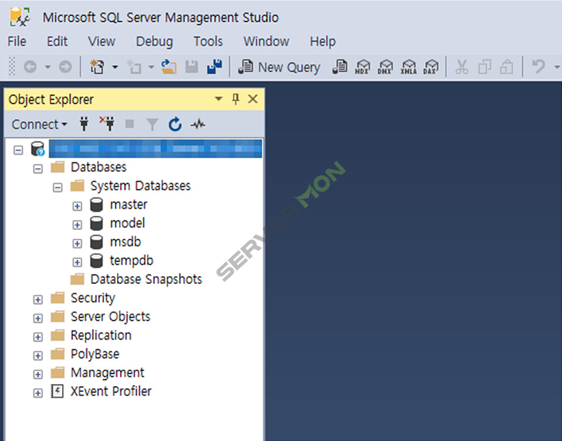
Task: Expand the model database node
Action: tap(77, 224)
